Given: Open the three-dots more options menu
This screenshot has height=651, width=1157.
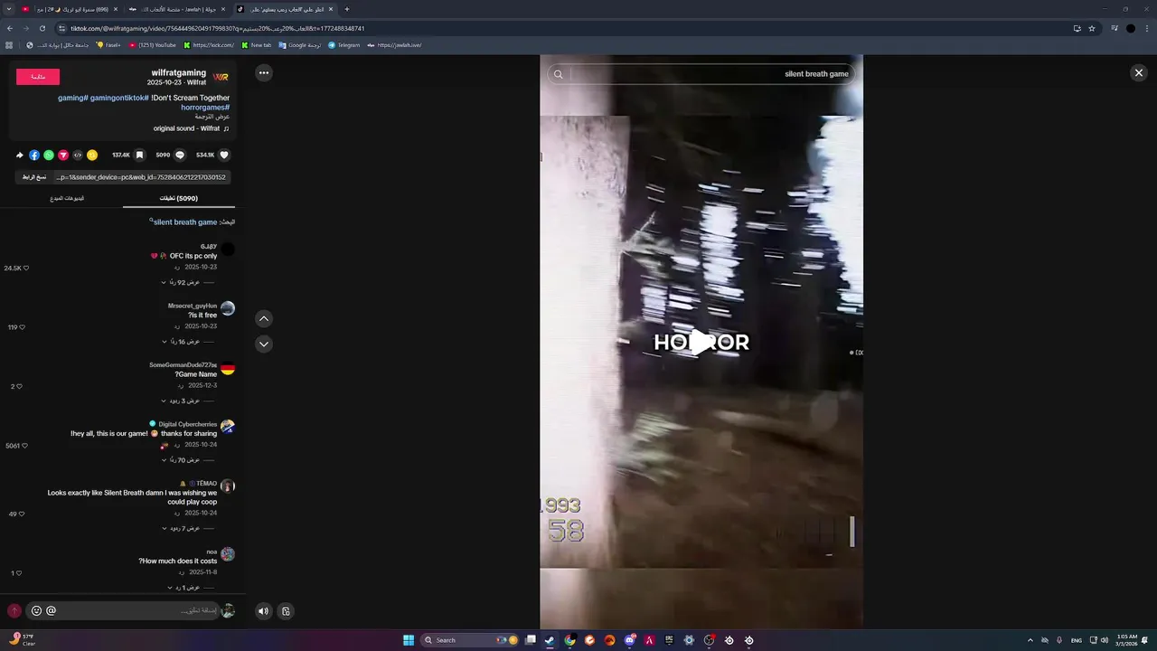Looking at the screenshot, I should (x=264, y=72).
